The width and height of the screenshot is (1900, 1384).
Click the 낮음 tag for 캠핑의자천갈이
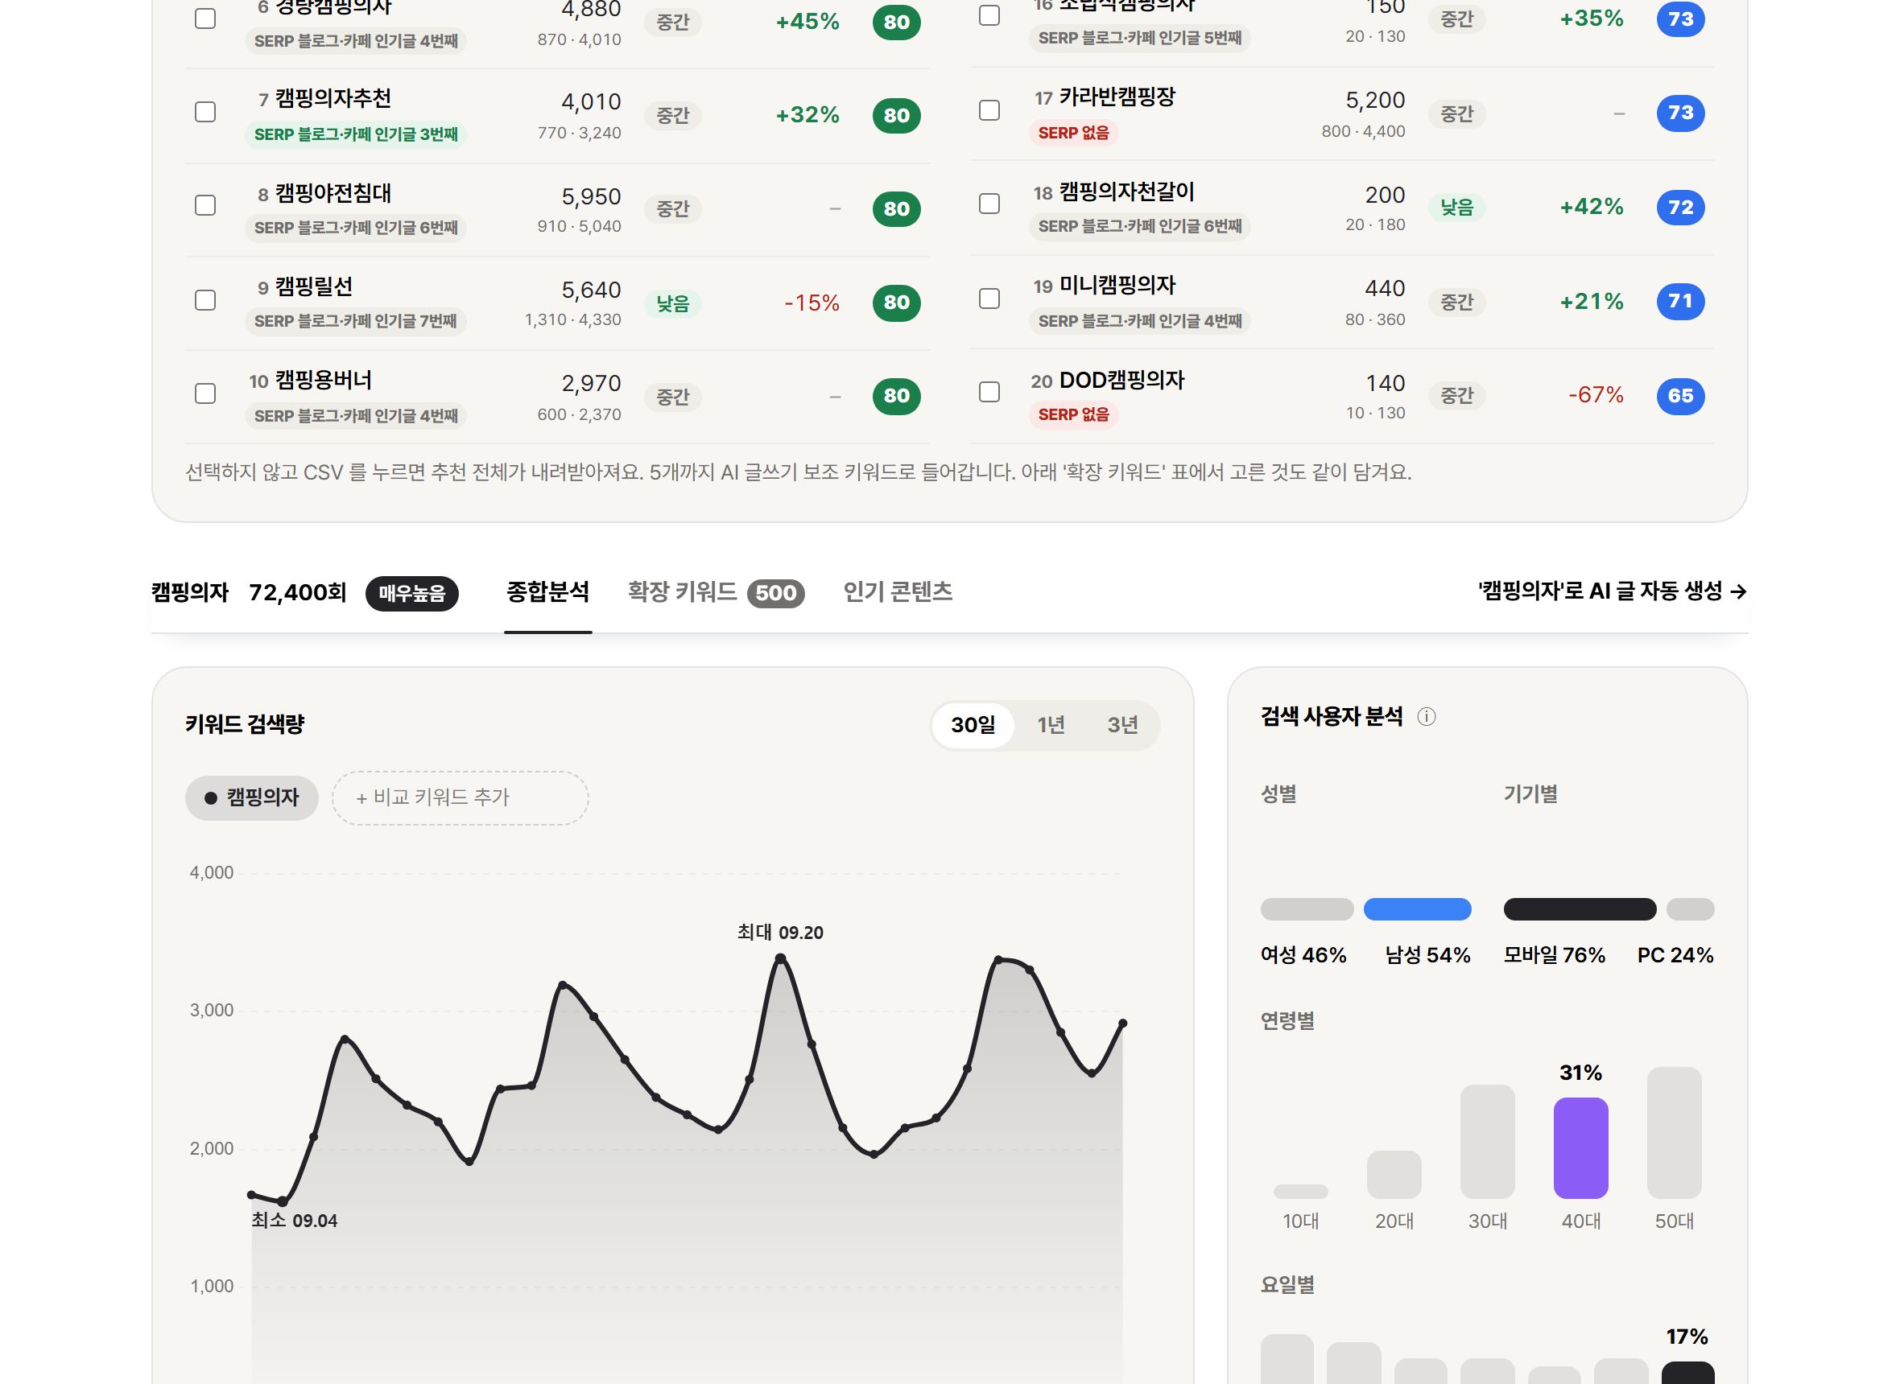click(x=1456, y=207)
